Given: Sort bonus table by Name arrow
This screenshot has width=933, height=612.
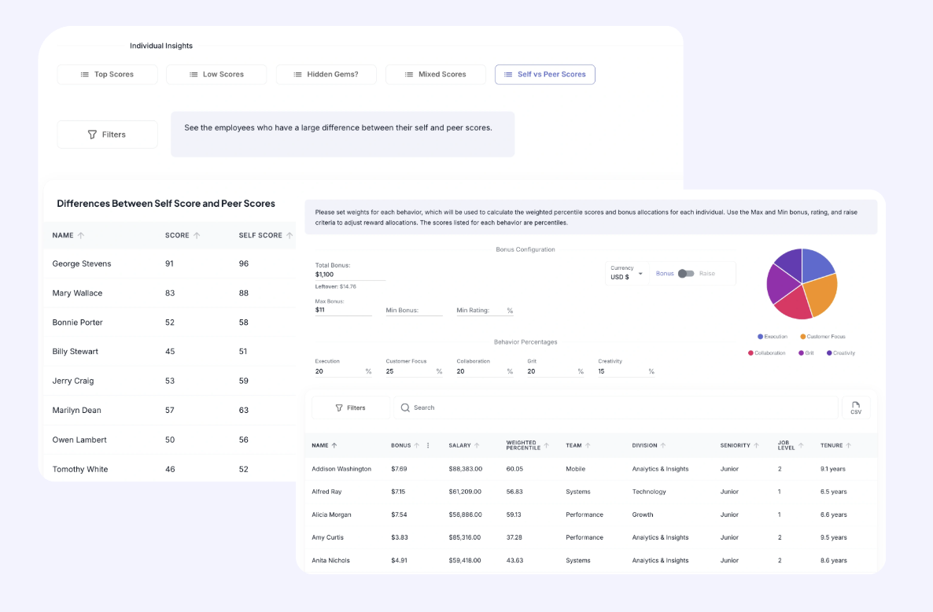Looking at the screenshot, I should coord(334,445).
